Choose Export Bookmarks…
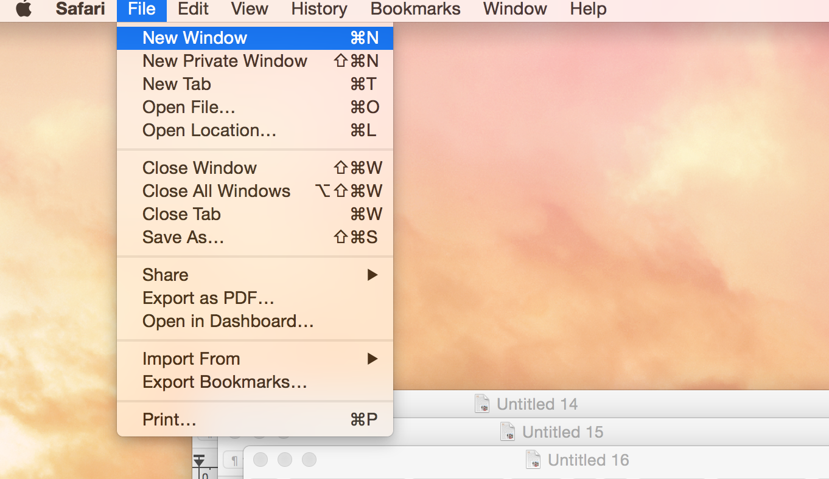This screenshot has height=479, width=829. click(255, 382)
